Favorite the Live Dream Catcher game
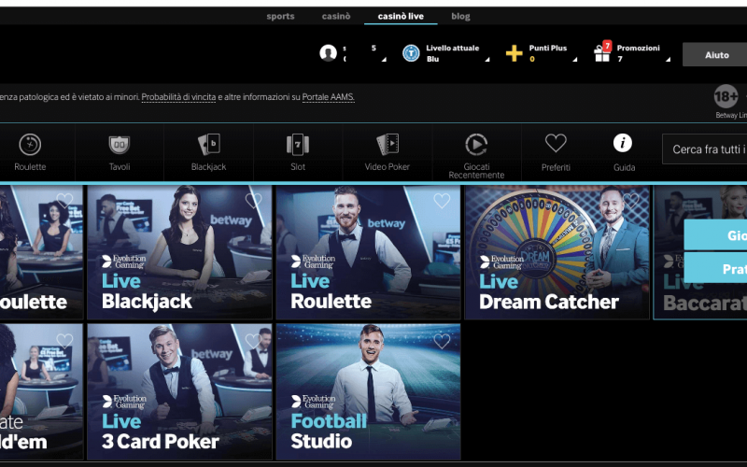The image size is (747, 467). [631, 201]
